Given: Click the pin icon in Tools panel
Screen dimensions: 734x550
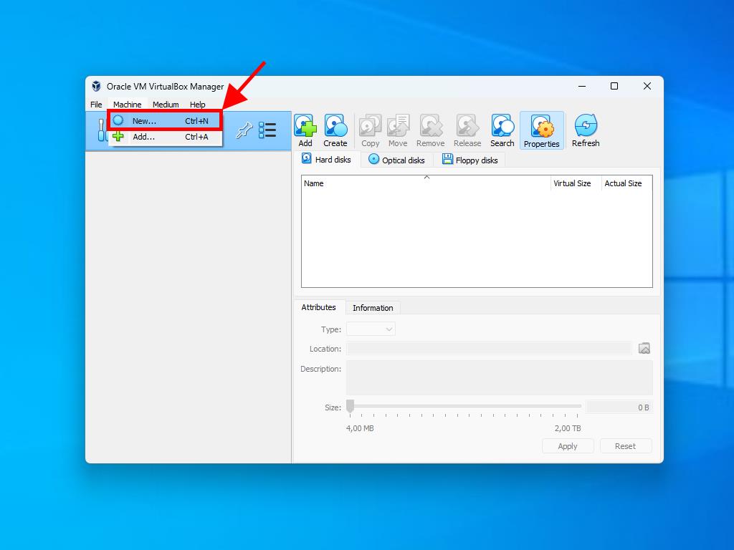Looking at the screenshot, I should tap(244, 130).
